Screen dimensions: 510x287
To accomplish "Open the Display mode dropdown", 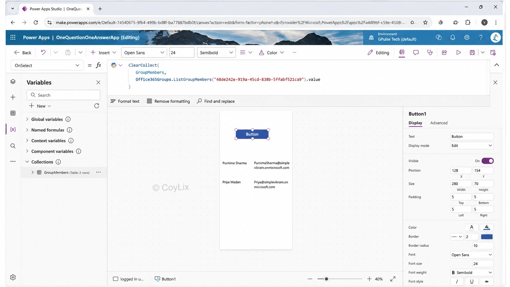I will pos(472,145).
